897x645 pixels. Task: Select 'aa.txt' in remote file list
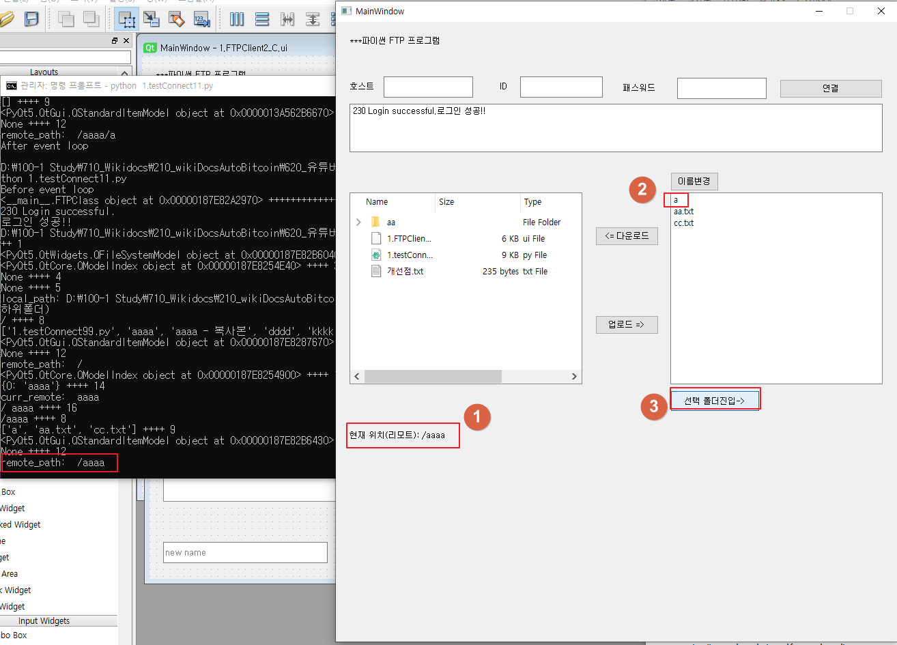(x=684, y=212)
